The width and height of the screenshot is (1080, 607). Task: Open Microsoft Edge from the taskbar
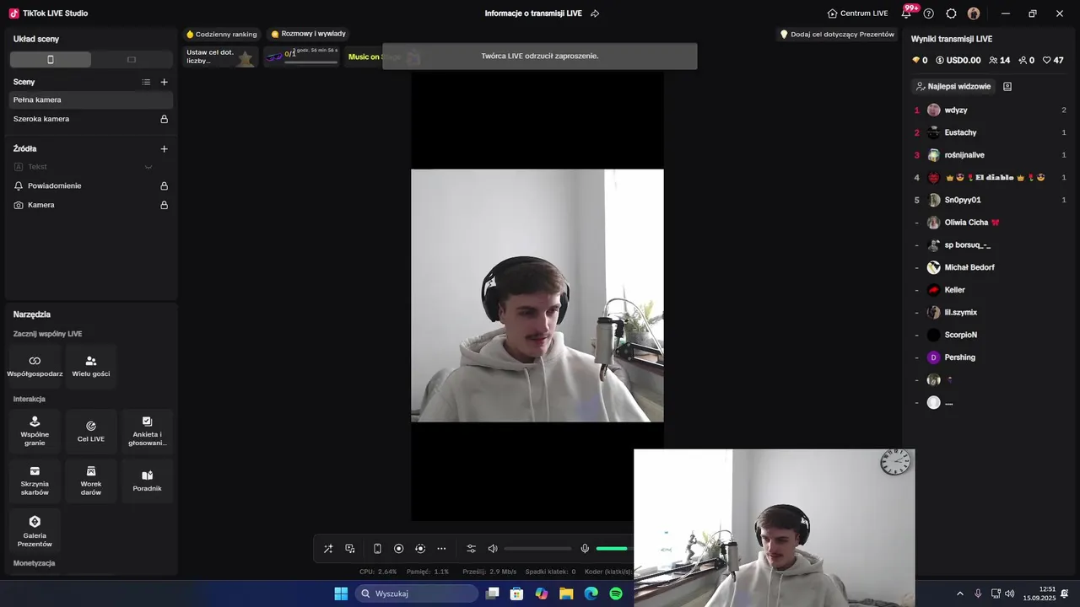pyautogui.click(x=591, y=594)
